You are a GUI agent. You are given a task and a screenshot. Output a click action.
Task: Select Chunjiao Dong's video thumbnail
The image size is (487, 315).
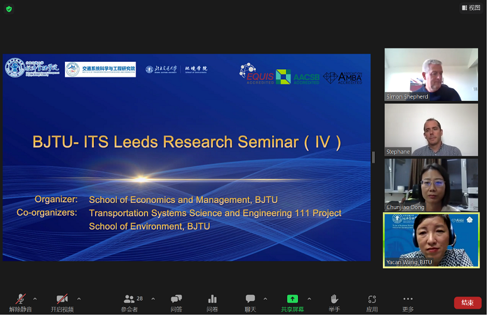pyautogui.click(x=431, y=185)
